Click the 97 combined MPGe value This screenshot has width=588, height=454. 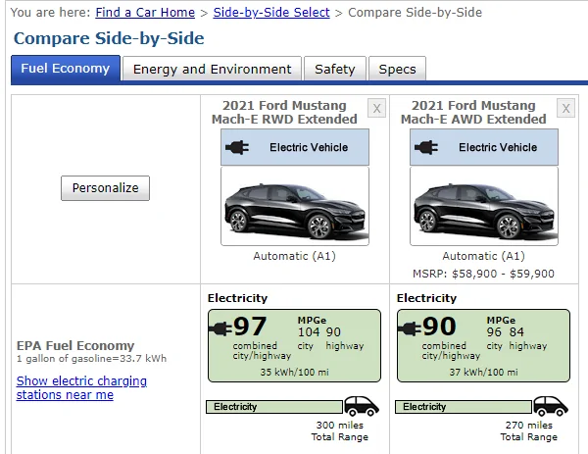pos(250,327)
